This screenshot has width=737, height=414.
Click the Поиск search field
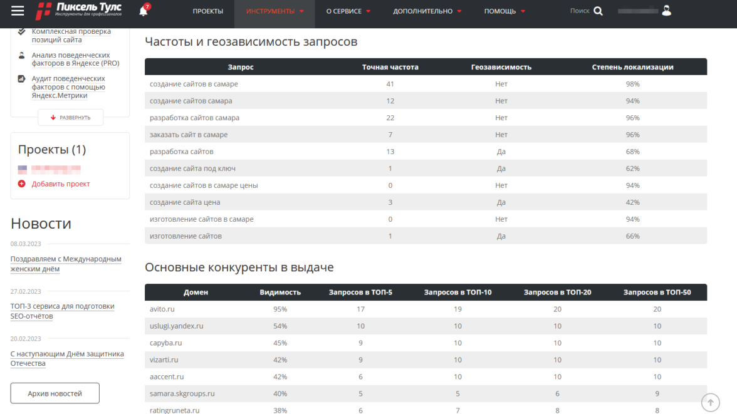[580, 11]
